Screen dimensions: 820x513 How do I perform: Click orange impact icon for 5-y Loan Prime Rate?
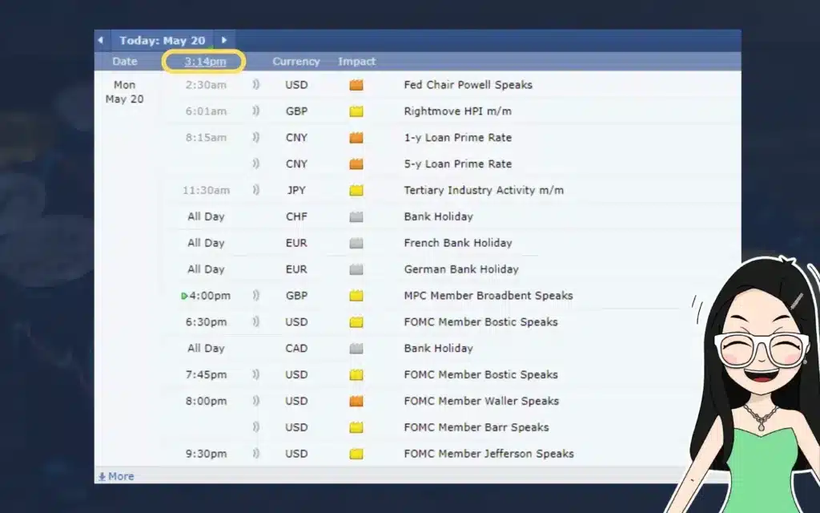(x=356, y=164)
